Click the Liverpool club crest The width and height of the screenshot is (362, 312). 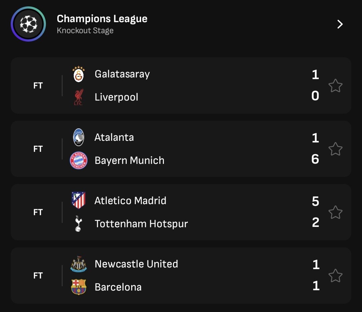click(78, 97)
